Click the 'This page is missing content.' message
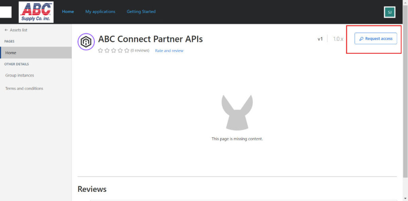408x201 pixels. coord(237,139)
